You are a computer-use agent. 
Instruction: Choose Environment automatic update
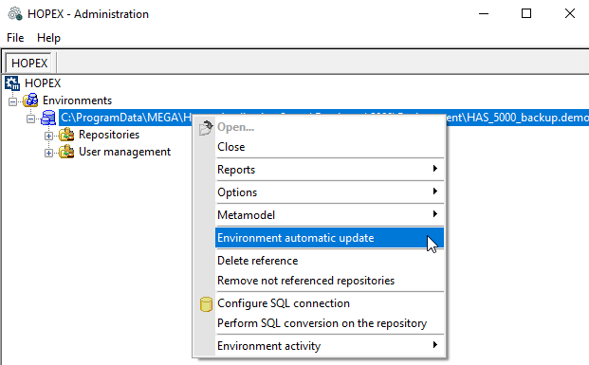point(329,238)
